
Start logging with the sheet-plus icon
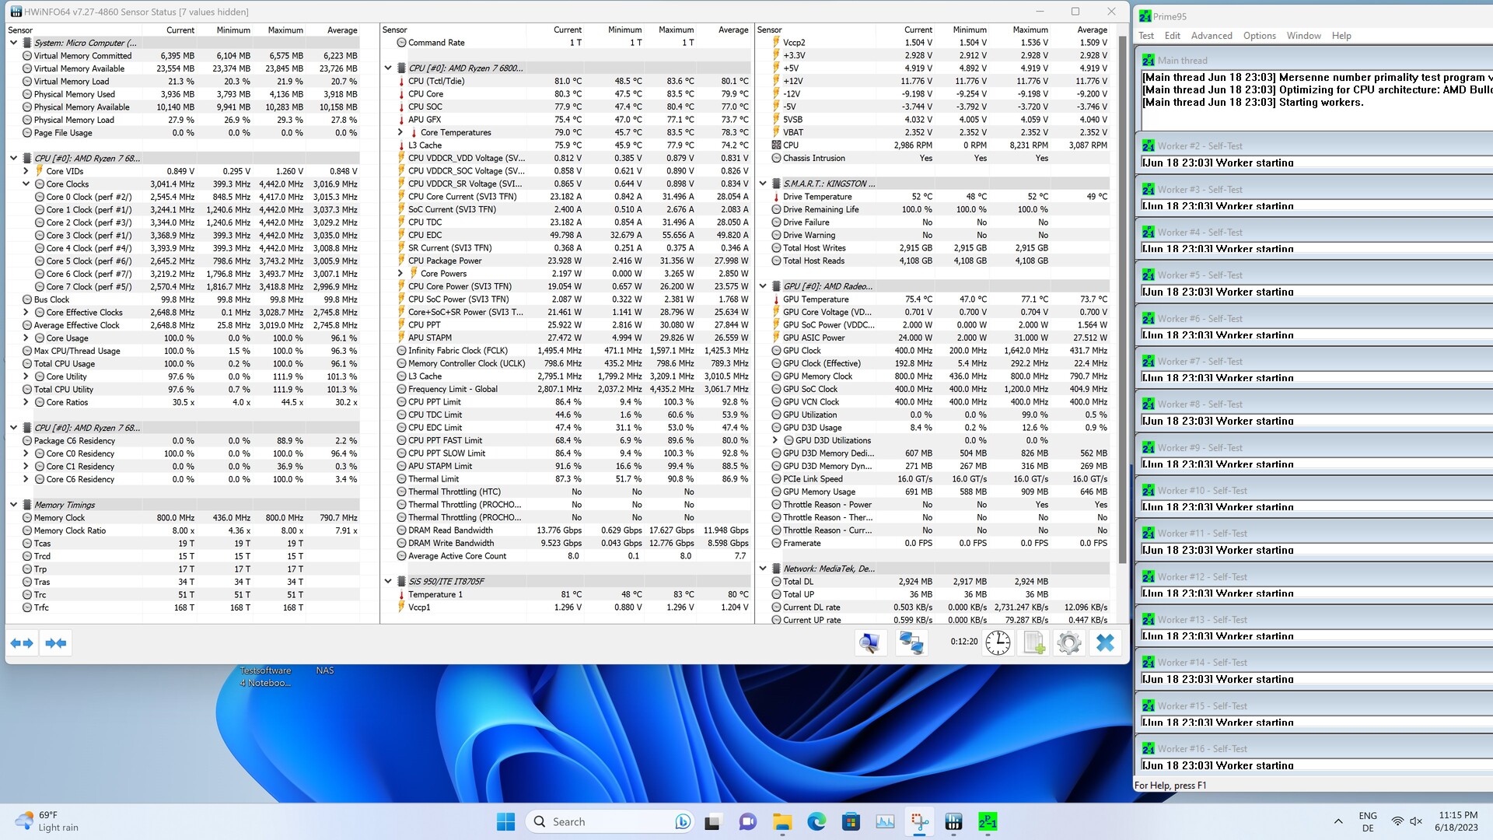click(x=1033, y=642)
